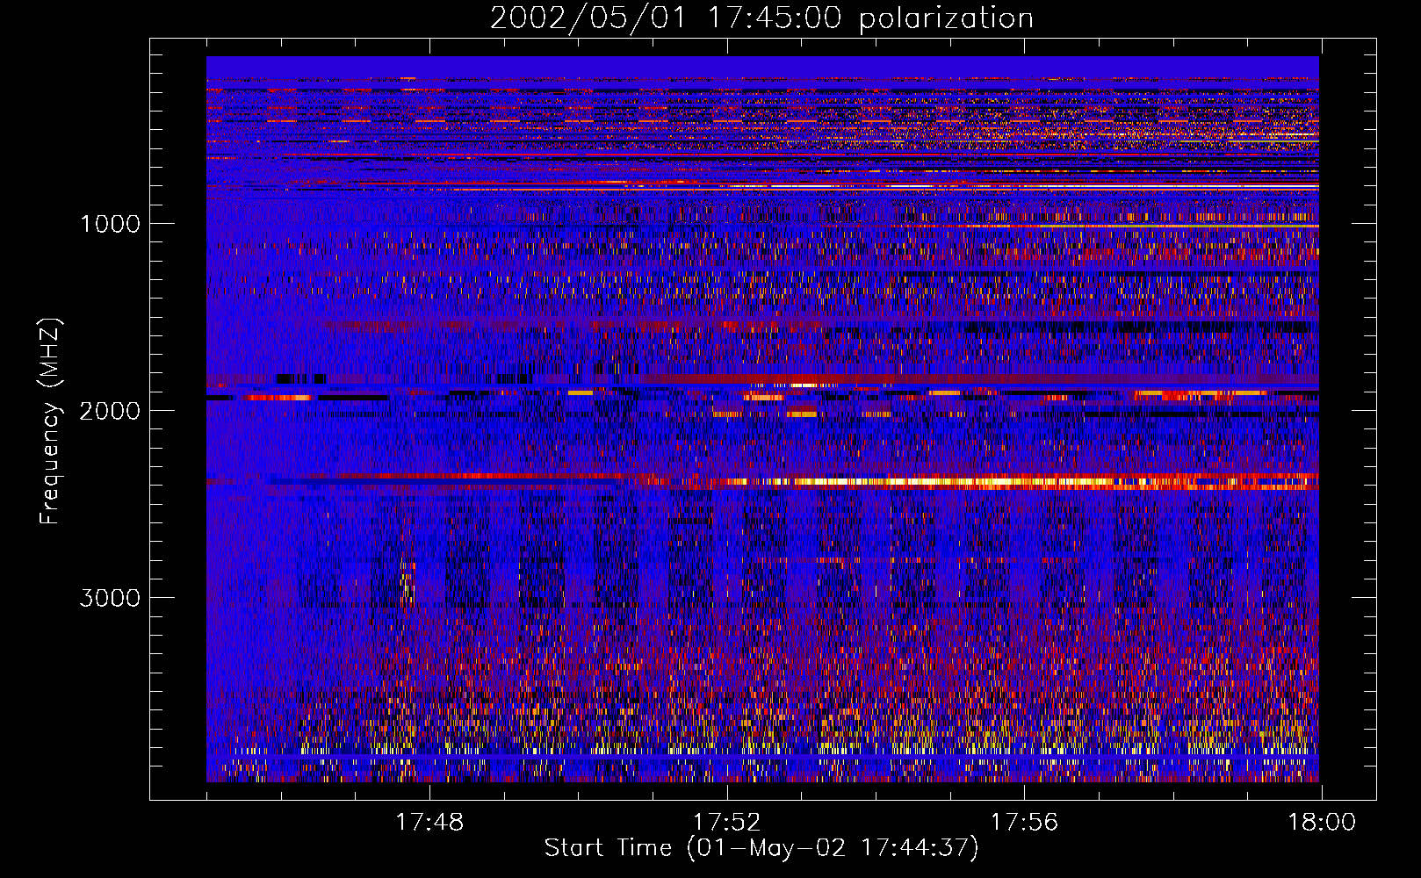Click the plot title '2002/05/01 17:45:00 polarization'

[x=761, y=18]
